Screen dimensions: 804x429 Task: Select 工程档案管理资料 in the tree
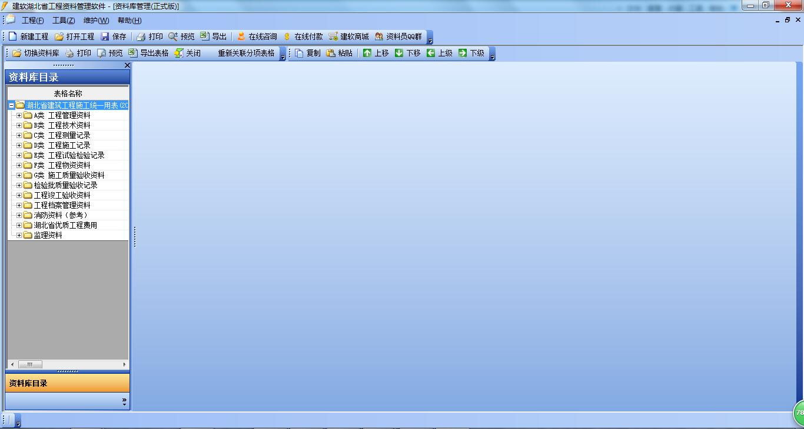[62, 205]
